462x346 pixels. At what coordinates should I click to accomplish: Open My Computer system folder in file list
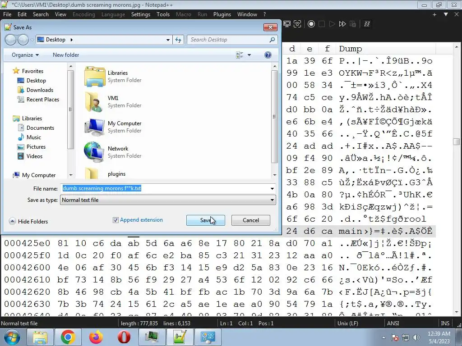pos(113,127)
